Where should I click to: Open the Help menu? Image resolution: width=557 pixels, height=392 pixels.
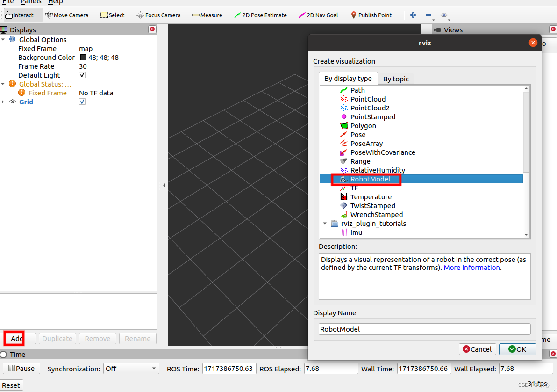56,2
